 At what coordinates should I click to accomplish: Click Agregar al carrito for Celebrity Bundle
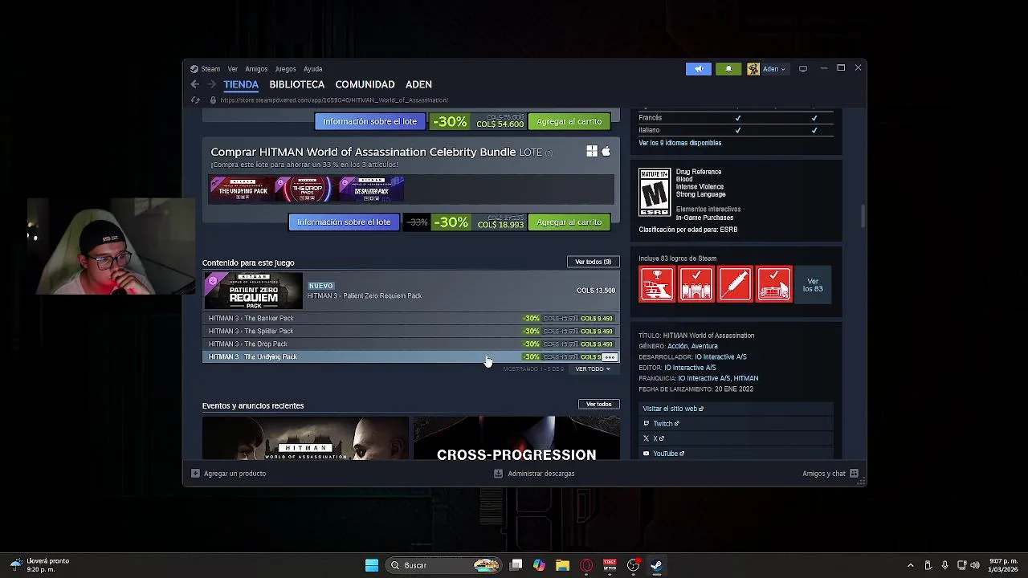(x=569, y=222)
